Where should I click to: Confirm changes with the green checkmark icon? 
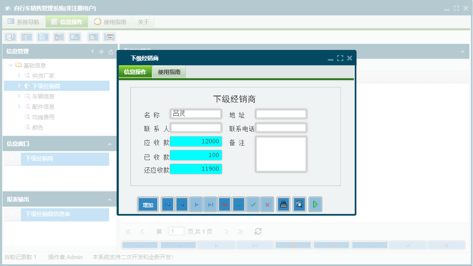pyautogui.click(x=253, y=204)
